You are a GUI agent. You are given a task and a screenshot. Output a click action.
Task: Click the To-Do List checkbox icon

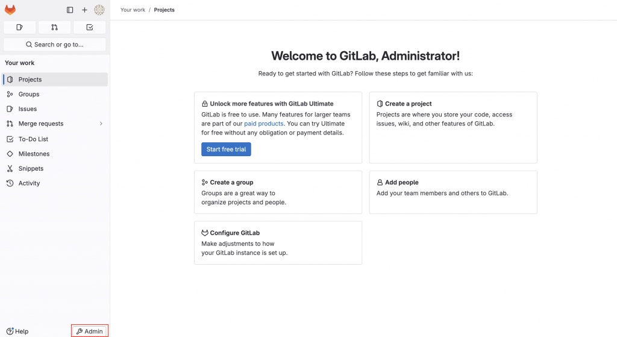point(10,139)
